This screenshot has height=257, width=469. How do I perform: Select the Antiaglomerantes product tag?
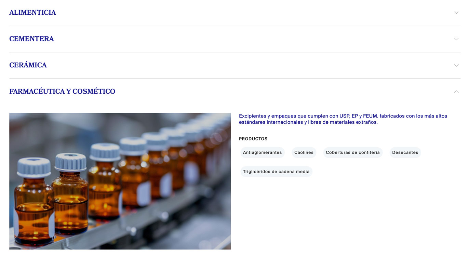pos(262,152)
